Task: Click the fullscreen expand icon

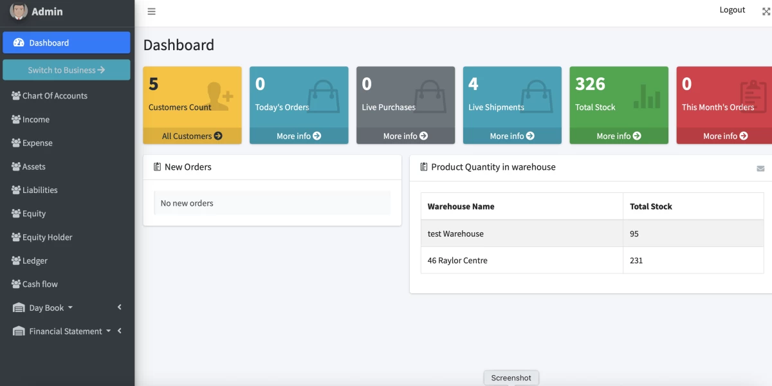Action: [766, 12]
